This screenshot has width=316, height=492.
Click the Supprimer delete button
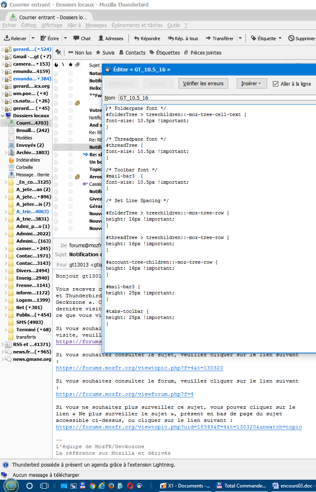(302, 38)
